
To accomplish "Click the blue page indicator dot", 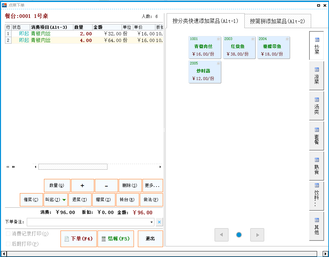I will [x=239, y=235].
